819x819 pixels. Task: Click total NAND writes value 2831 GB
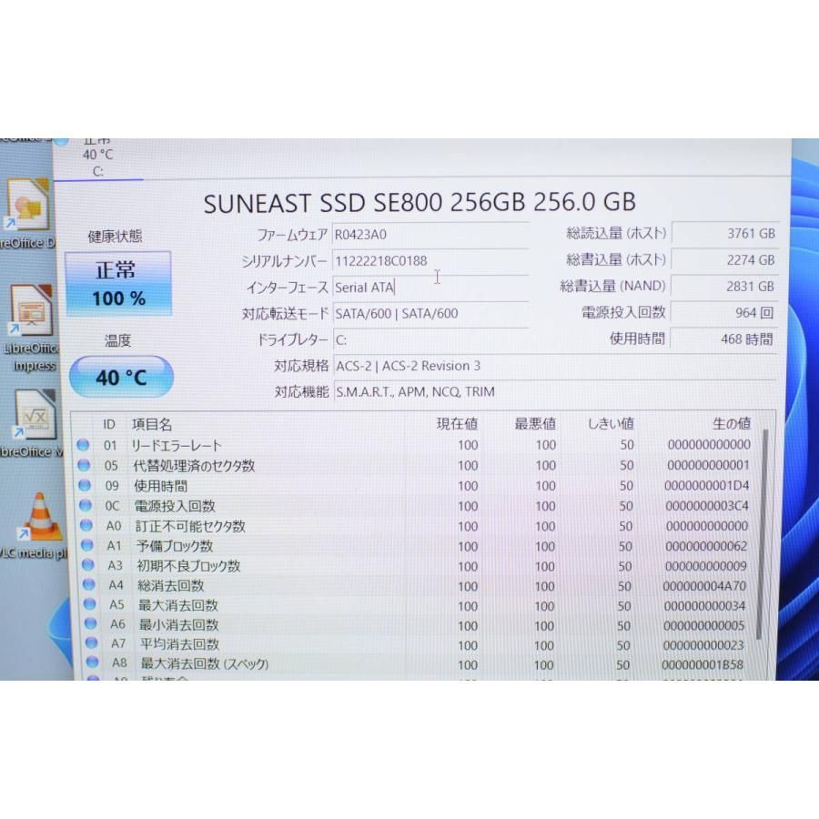tap(725, 287)
